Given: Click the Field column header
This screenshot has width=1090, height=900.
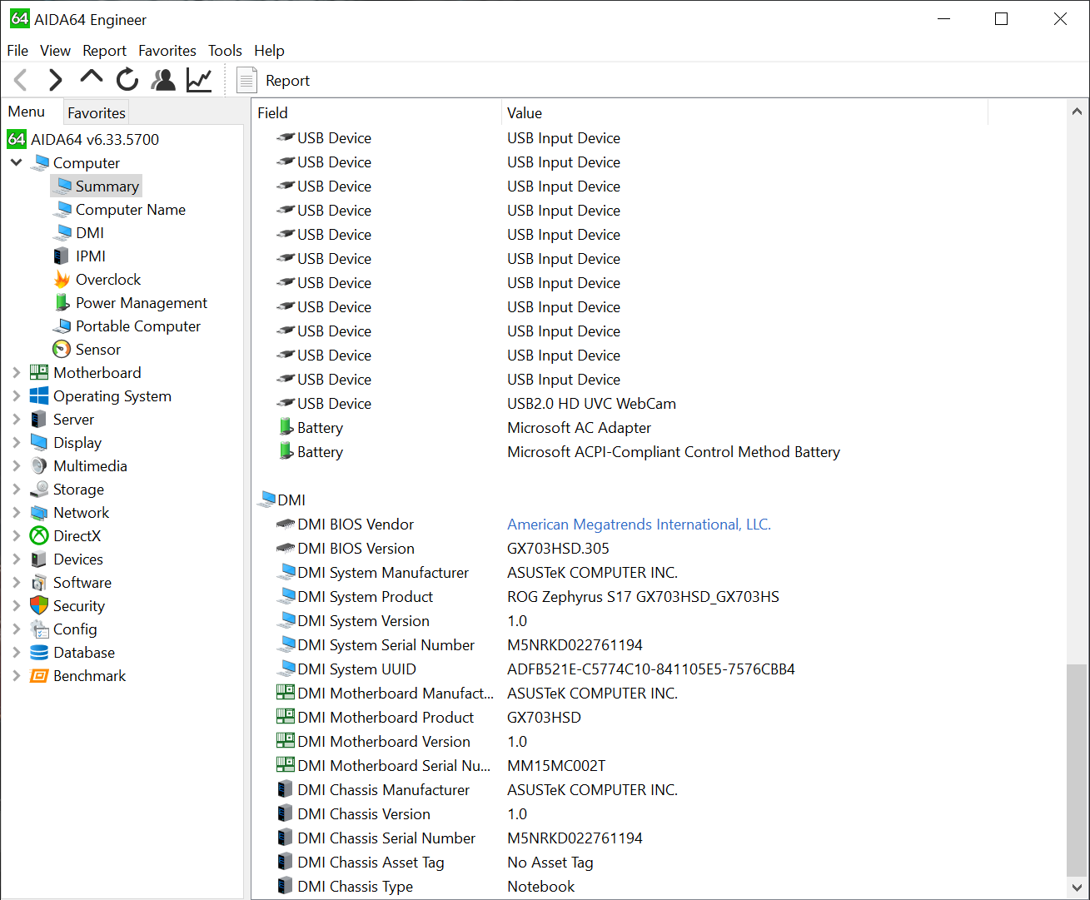Looking at the screenshot, I should coord(376,112).
